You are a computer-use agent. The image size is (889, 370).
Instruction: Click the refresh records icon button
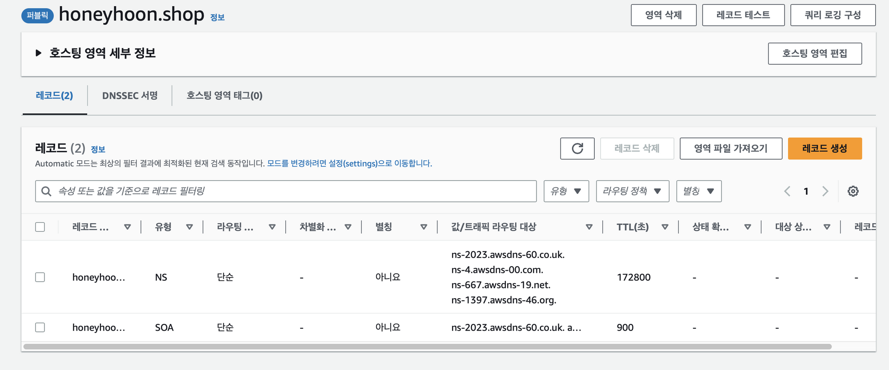[x=577, y=148]
